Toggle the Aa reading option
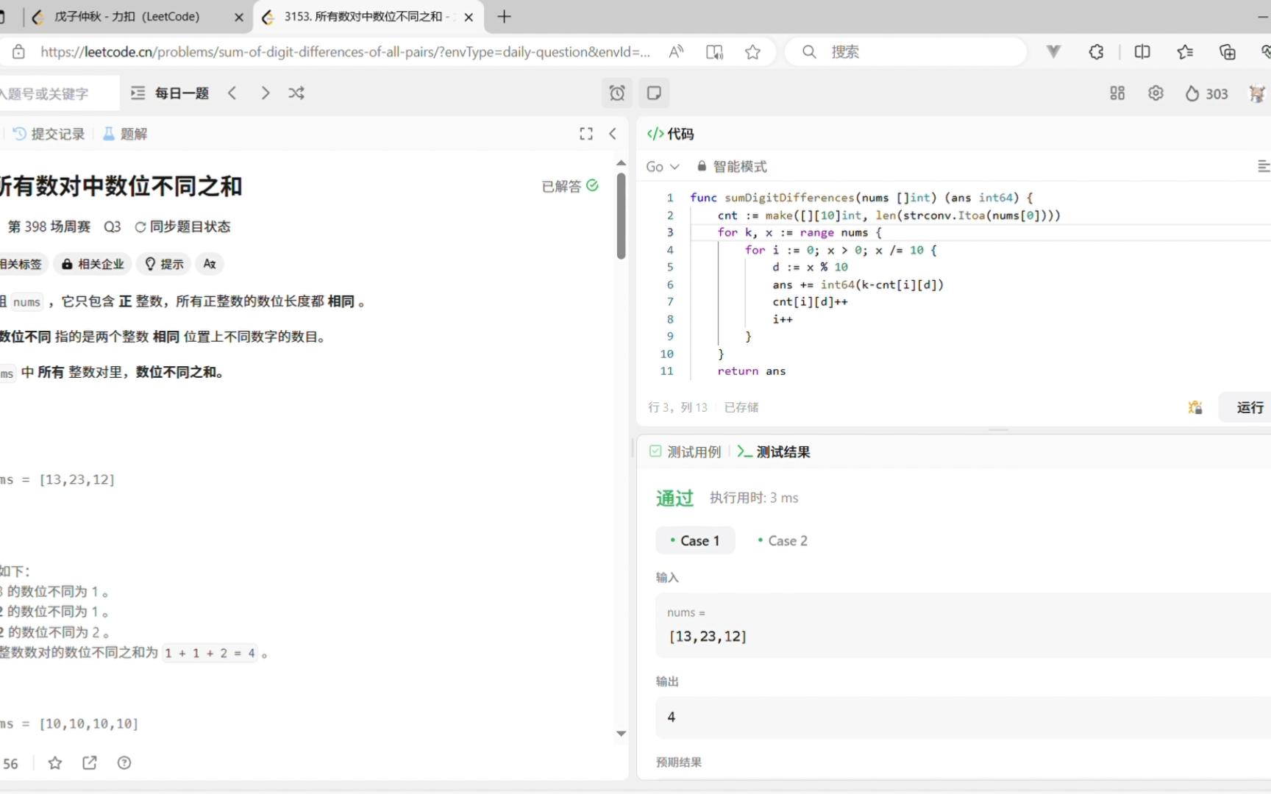Image resolution: width=1271 pixels, height=794 pixels. (x=209, y=264)
